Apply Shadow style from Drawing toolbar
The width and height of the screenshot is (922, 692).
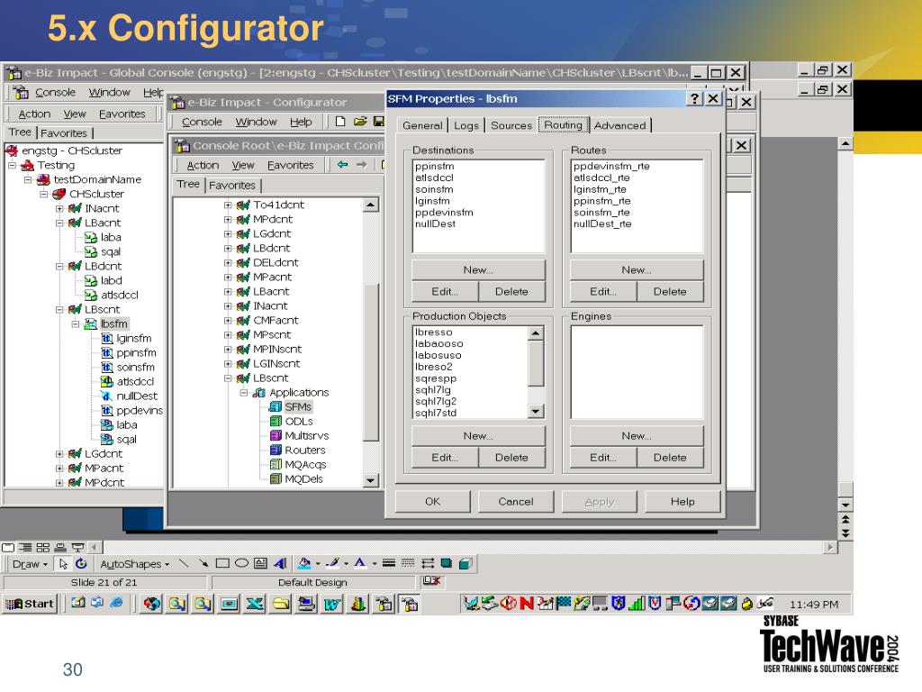pyautogui.click(x=447, y=564)
